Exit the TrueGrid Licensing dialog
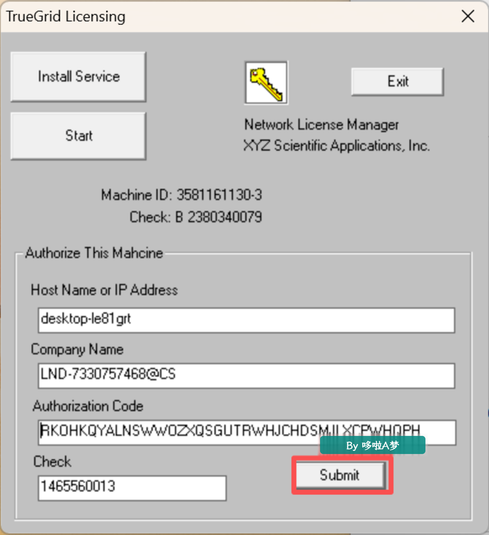 397,82
